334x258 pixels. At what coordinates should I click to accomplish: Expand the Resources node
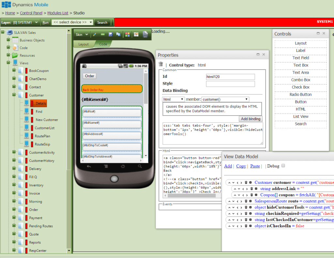pos(8,55)
